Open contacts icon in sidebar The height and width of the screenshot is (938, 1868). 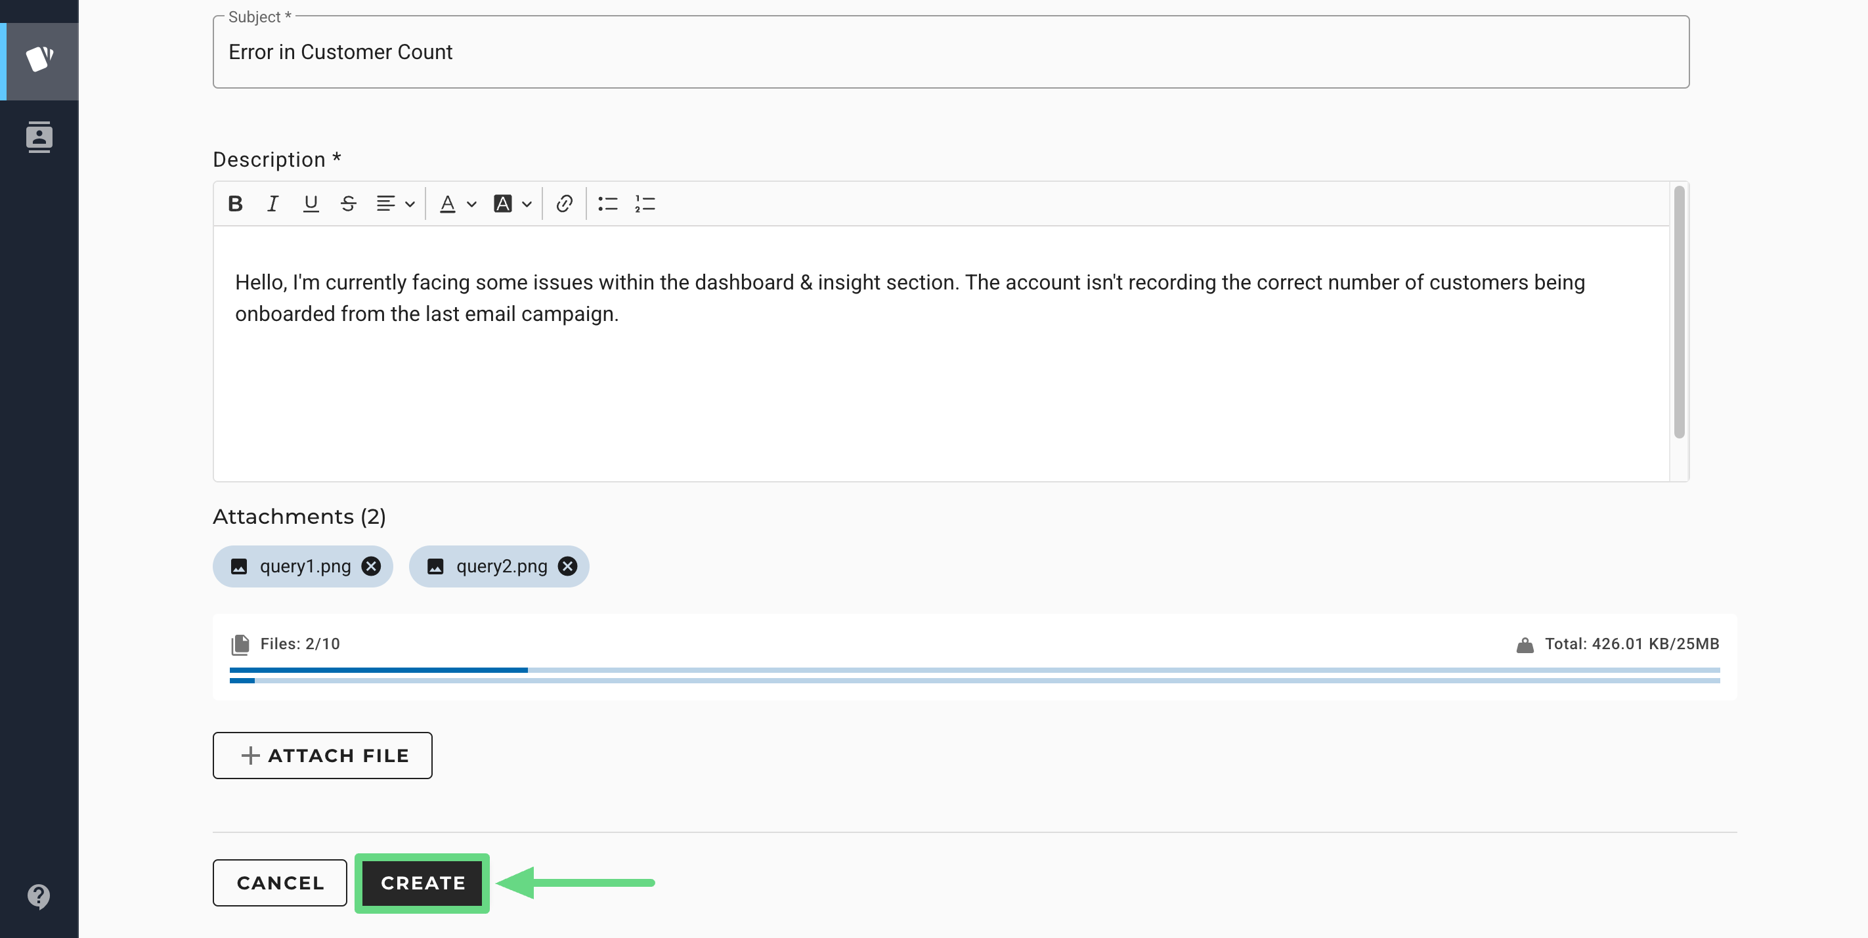[39, 137]
